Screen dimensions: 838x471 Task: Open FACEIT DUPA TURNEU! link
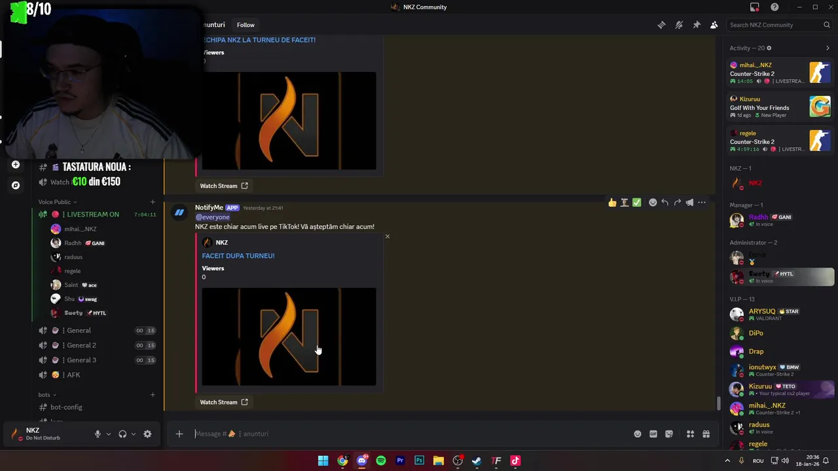point(238,256)
